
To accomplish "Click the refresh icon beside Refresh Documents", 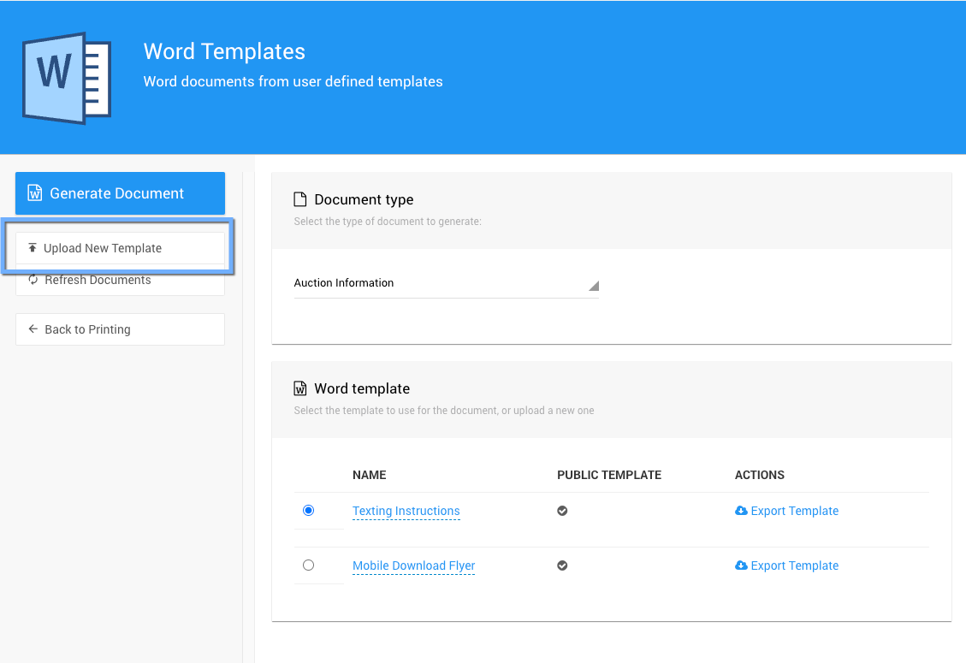I will tap(33, 280).
